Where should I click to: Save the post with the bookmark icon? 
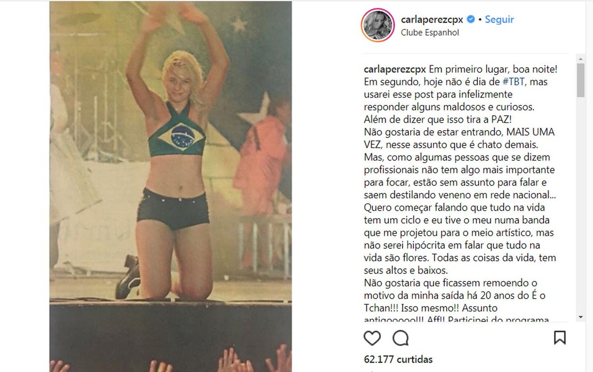[560, 338]
